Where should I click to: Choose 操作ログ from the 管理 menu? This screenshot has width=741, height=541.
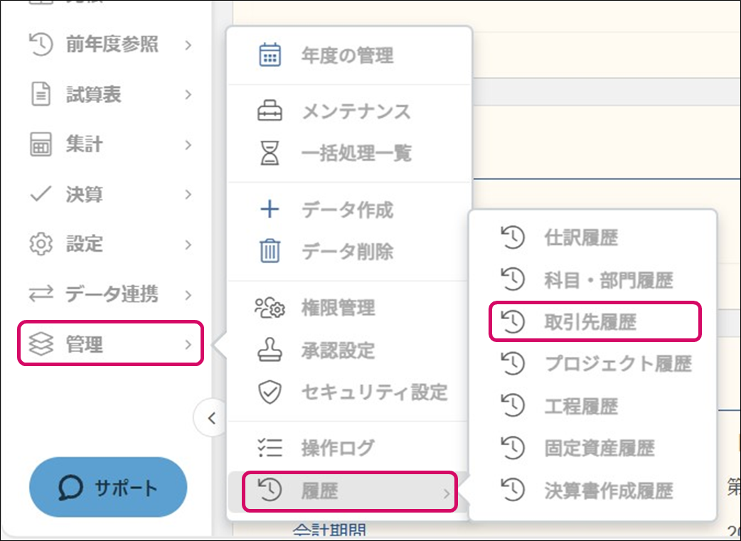tap(337, 448)
